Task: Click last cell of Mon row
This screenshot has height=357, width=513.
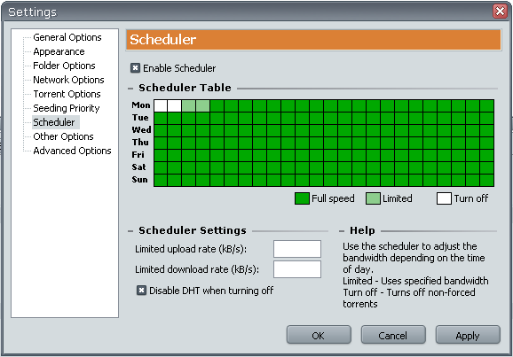Action: [487, 105]
